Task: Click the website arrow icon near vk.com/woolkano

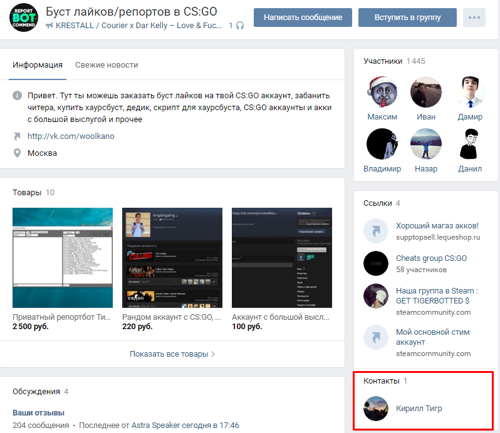Action: pos(17,136)
